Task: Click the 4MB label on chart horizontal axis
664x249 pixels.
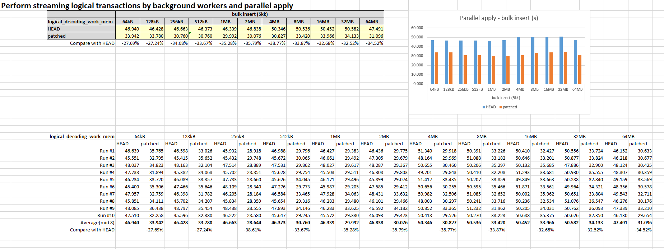Action: (x=520, y=89)
